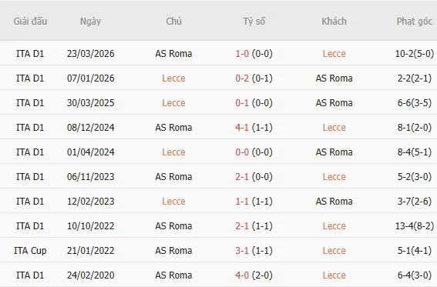Select the Tỷ số column header
437x287 pixels.
(x=254, y=22)
